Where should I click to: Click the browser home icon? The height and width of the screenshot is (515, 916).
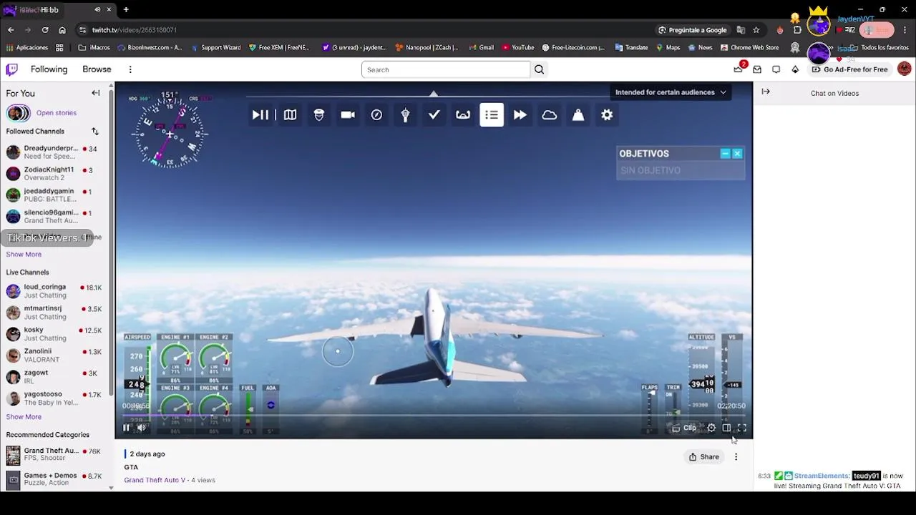pyautogui.click(x=62, y=30)
